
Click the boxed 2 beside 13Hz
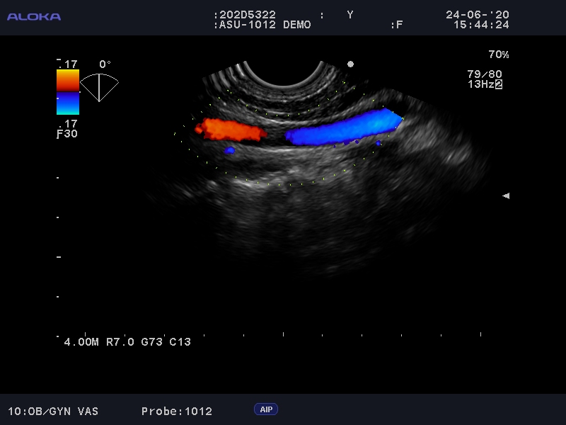(x=499, y=84)
